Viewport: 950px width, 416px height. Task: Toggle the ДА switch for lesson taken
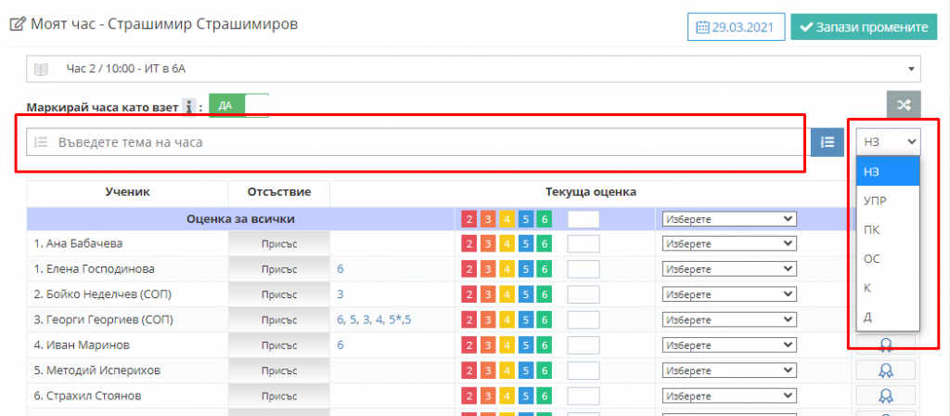click(237, 106)
